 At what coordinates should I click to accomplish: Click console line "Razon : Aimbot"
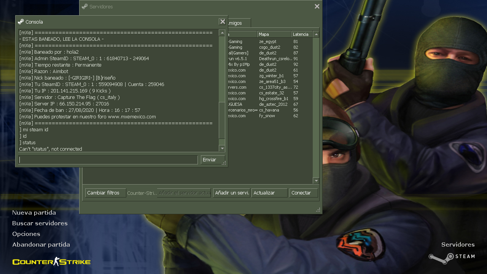point(44,72)
